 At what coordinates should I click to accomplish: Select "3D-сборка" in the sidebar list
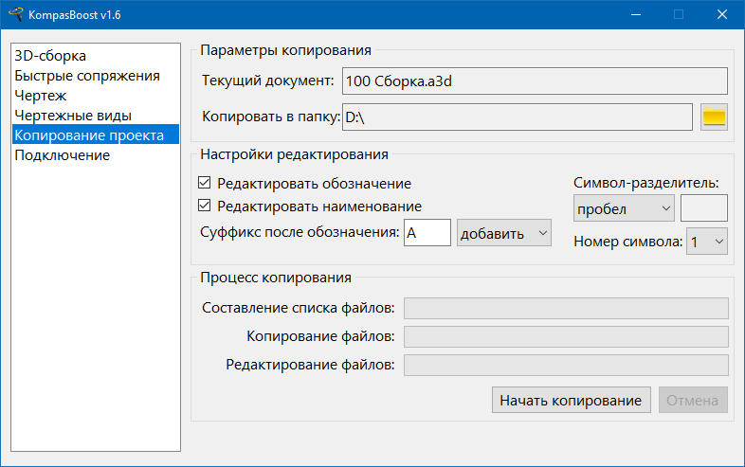click(50, 56)
